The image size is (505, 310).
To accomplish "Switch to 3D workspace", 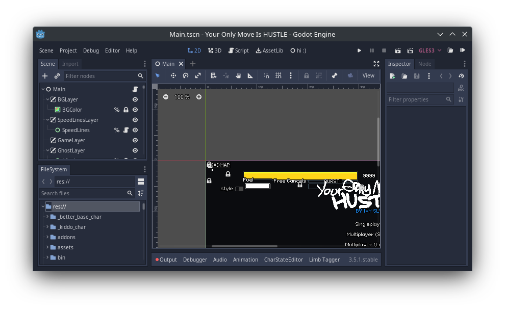I will pos(214,50).
